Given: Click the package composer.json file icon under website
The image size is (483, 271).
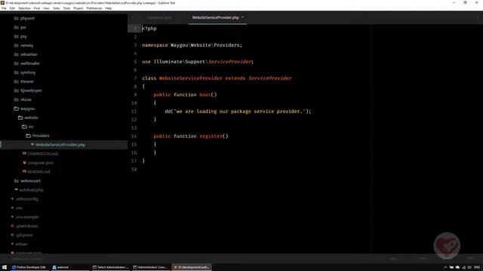Looking at the screenshot, I should [24, 163].
